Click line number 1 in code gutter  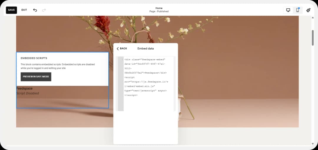(x=122, y=60)
